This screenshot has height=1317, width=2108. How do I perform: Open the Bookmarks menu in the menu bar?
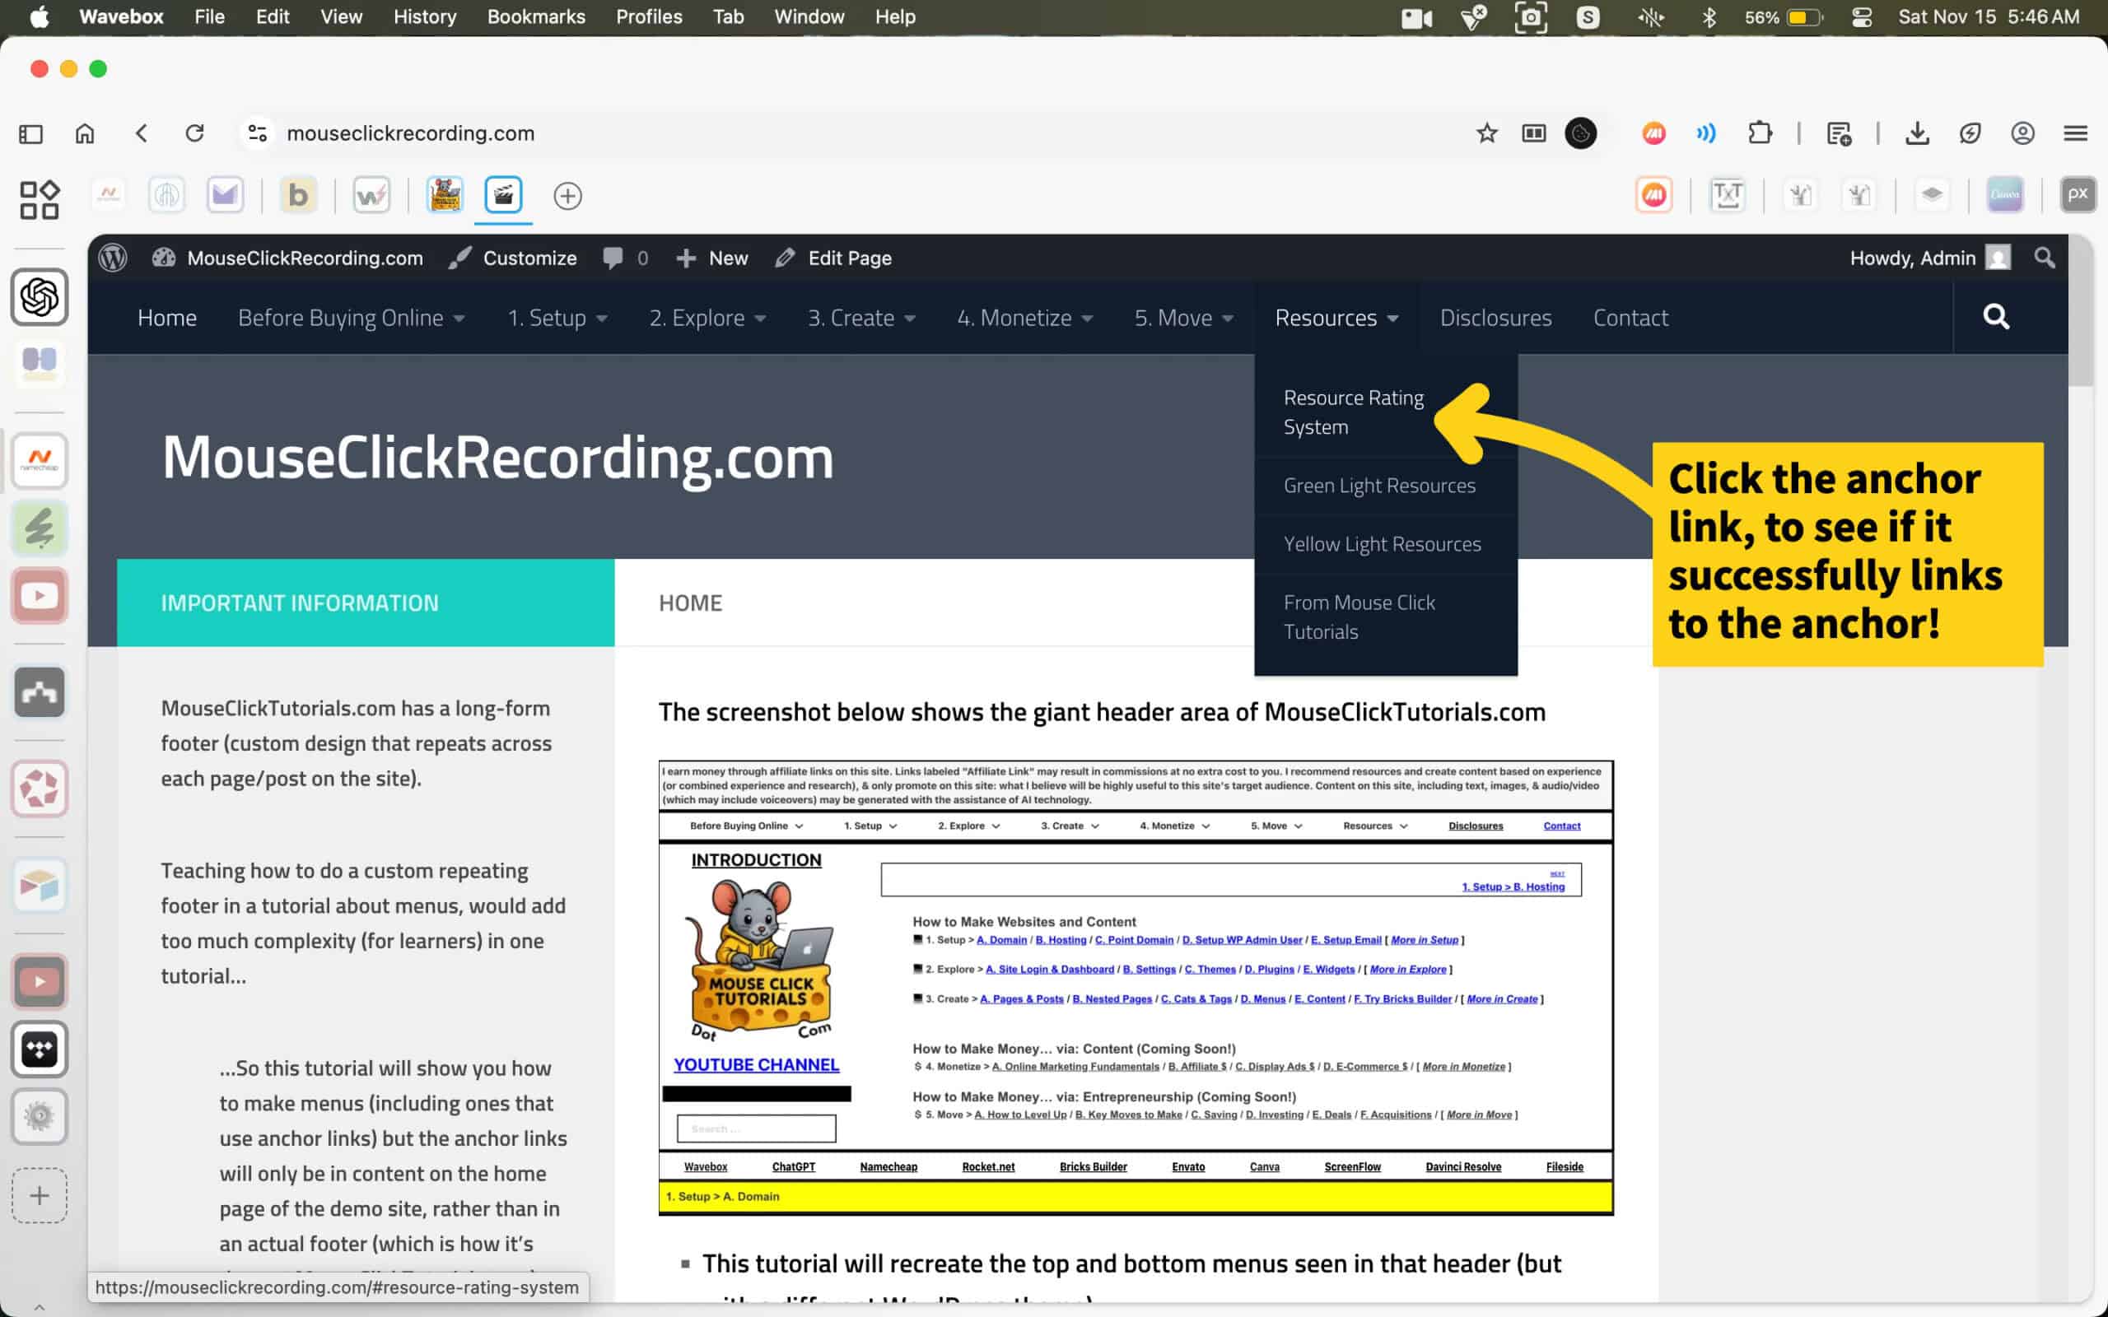coord(536,17)
